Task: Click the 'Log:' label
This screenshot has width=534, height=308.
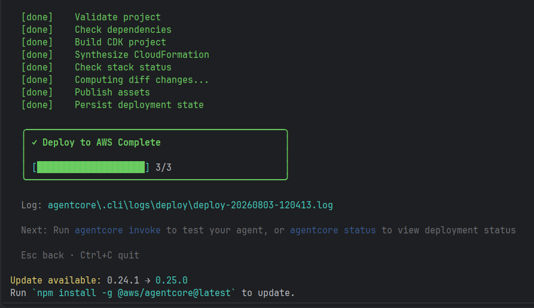Action: point(32,205)
